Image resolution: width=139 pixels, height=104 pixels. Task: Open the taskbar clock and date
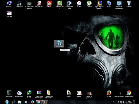[129, 102]
